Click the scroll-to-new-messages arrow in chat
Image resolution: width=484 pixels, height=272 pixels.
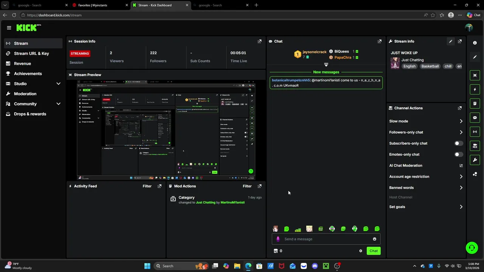(x=326, y=65)
